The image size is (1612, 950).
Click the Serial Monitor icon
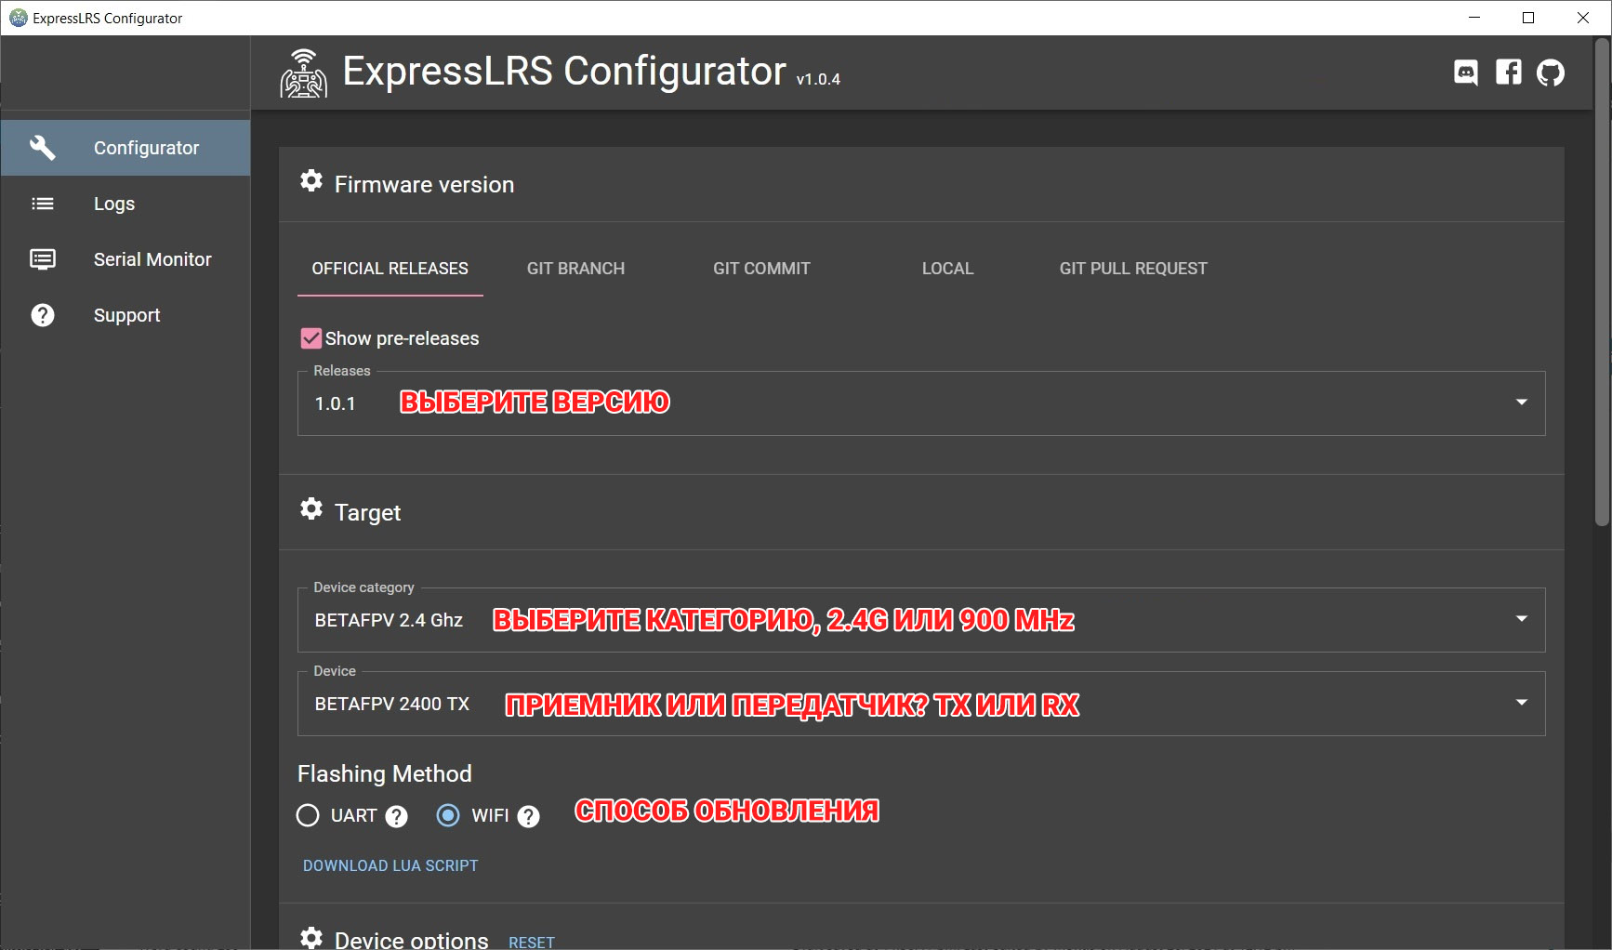pyautogui.click(x=43, y=259)
